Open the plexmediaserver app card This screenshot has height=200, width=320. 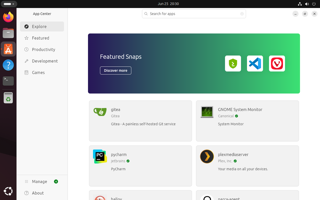point(247,166)
